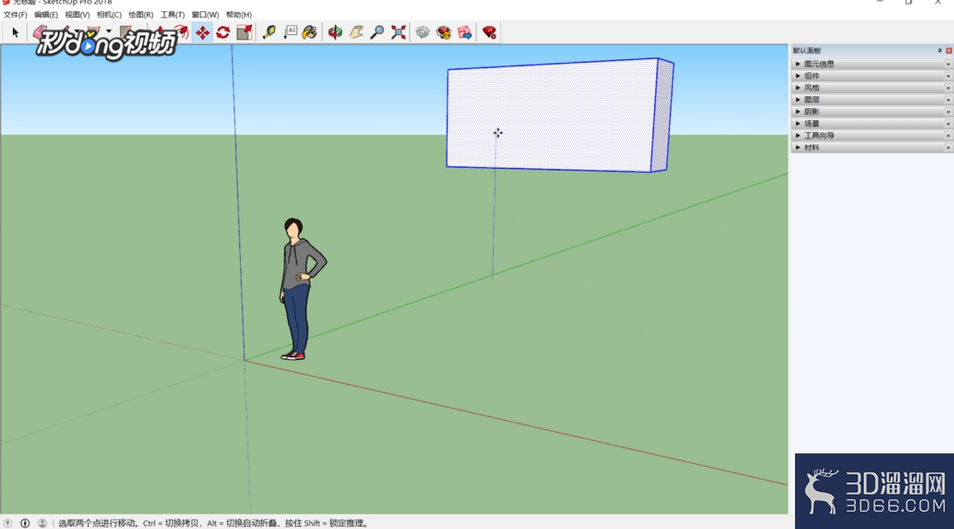Open the 视图(V) menu

click(77, 15)
